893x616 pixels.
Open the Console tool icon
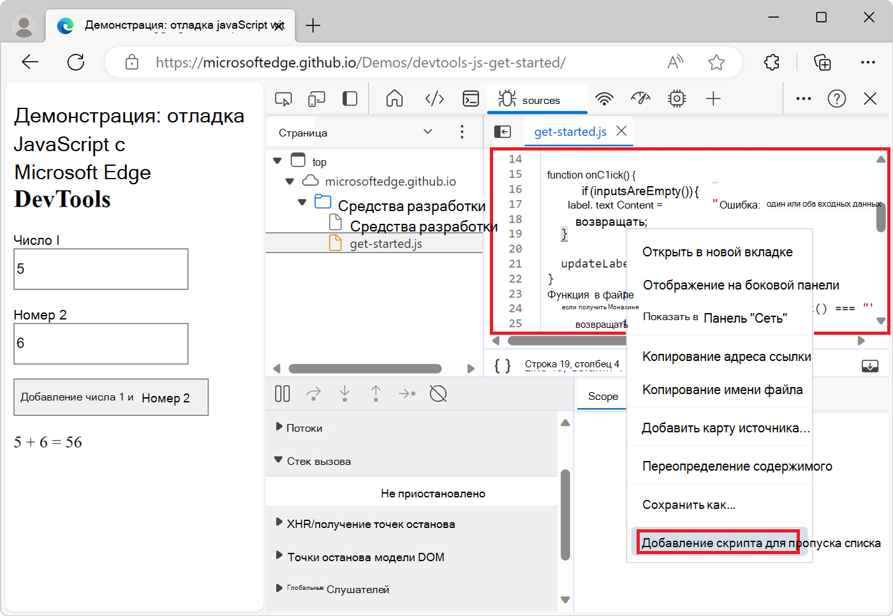tap(471, 99)
